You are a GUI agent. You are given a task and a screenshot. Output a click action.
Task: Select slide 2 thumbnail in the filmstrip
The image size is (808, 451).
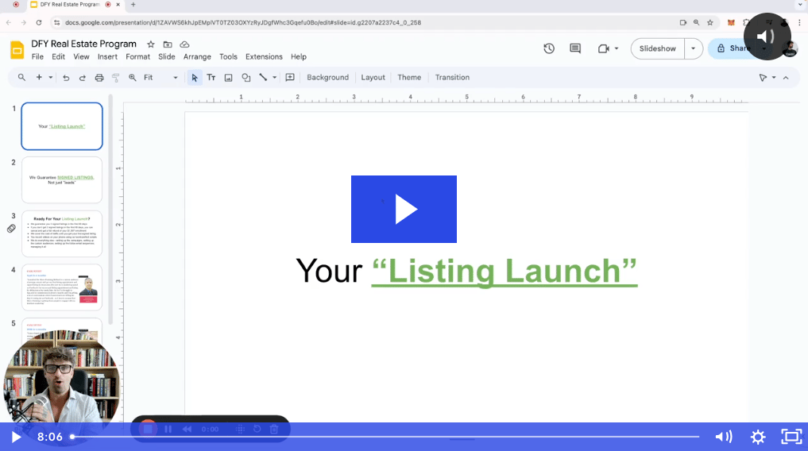pyautogui.click(x=62, y=179)
